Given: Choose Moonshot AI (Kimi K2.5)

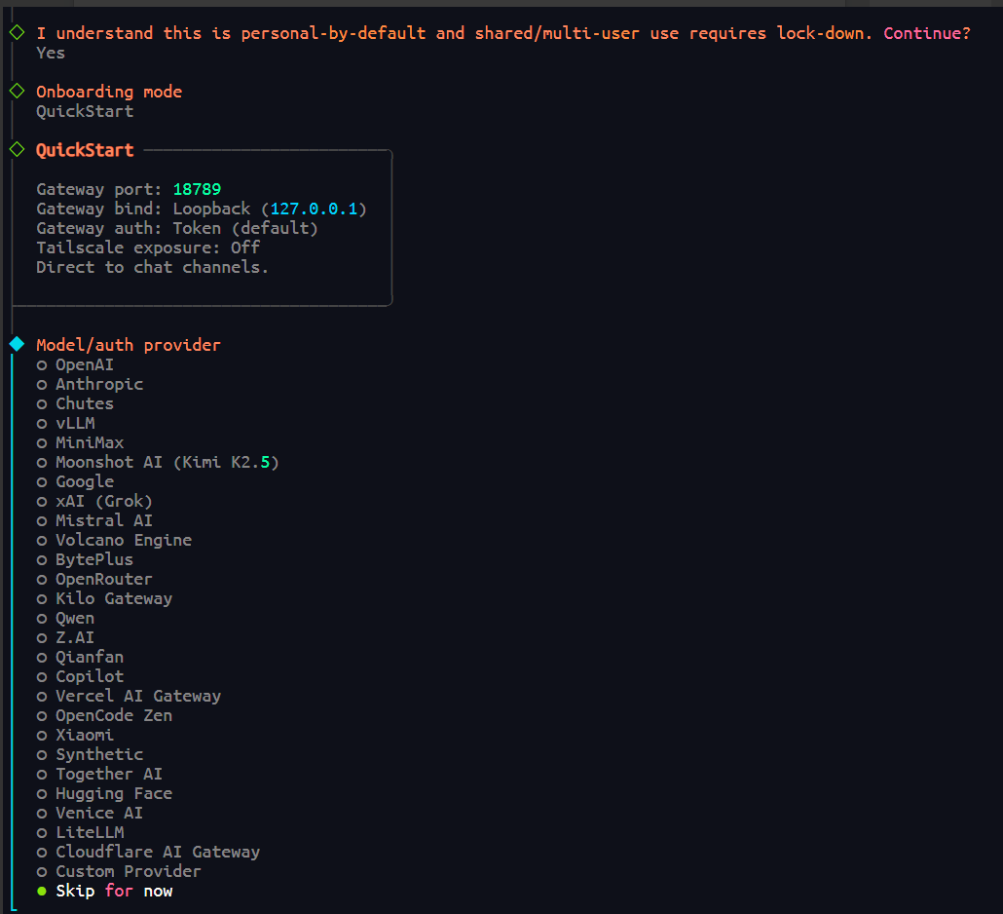Looking at the screenshot, I should [158, 462].
